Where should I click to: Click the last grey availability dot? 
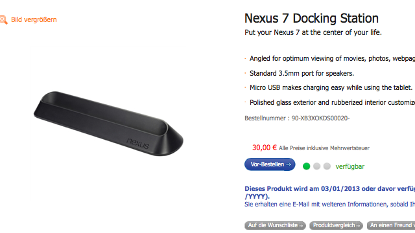coord(327,166)
